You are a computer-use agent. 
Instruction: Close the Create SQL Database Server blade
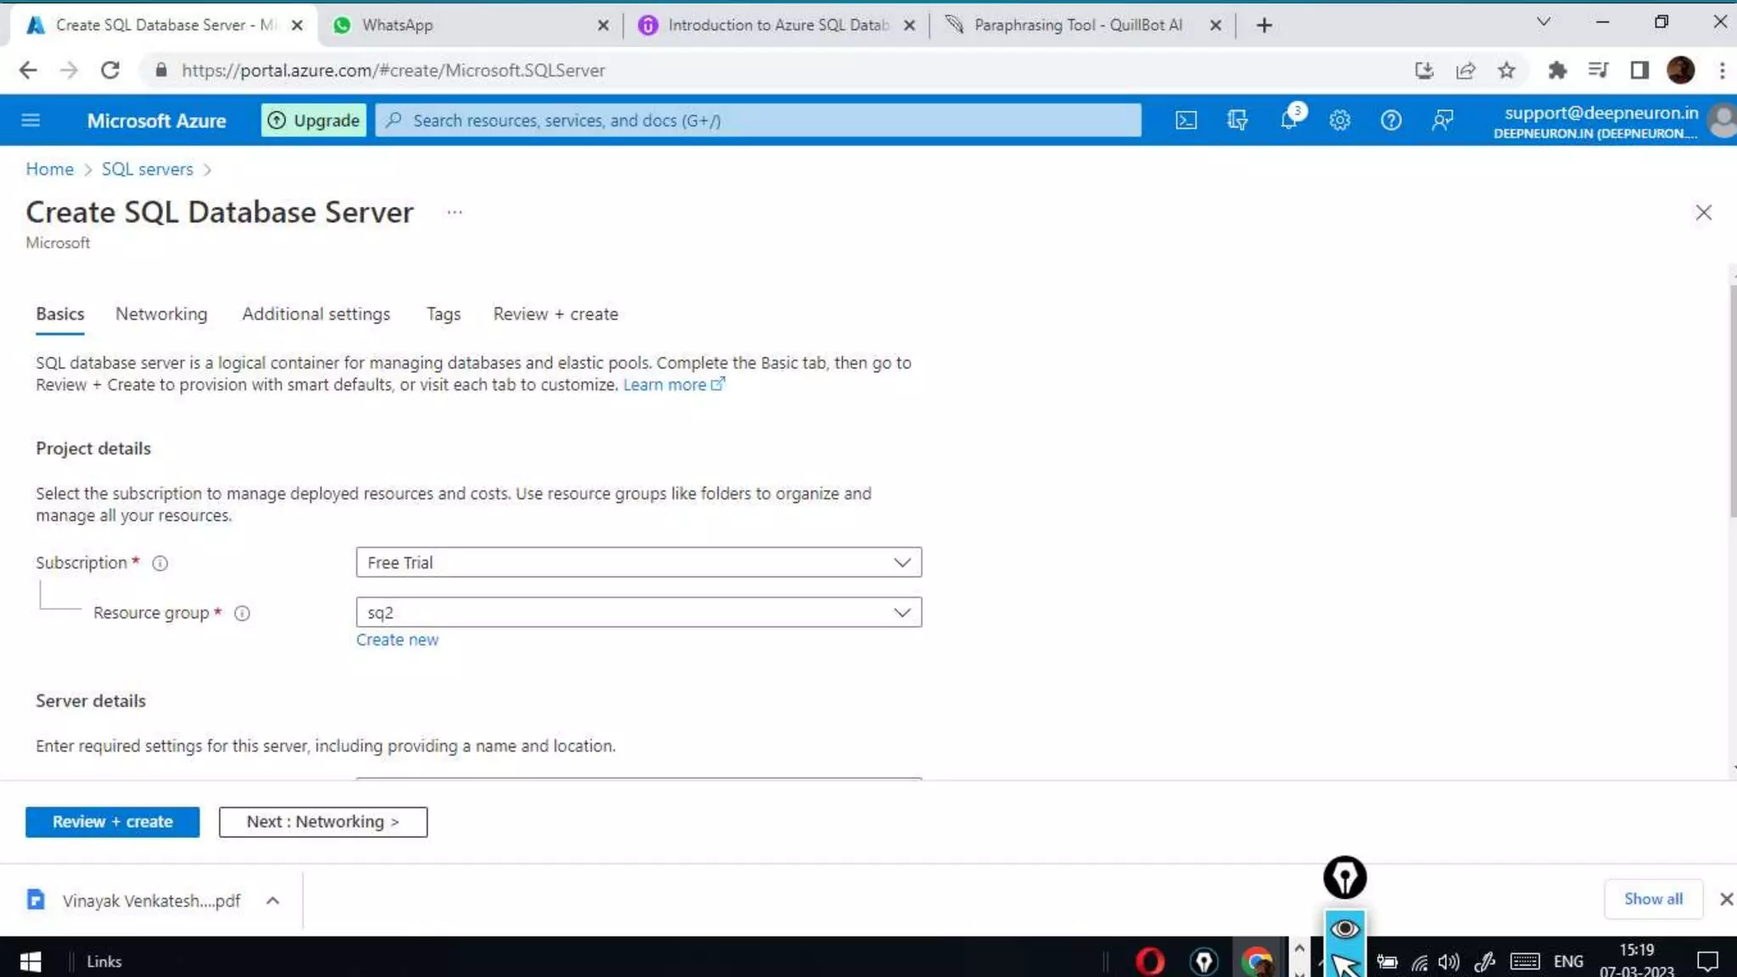pos(1703,212)
